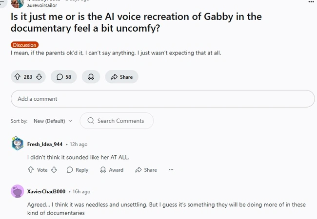This screenshot has width=317, height=219.
Task: Downvote Fresh_Idea_944's comment
Action: [54, 170]
